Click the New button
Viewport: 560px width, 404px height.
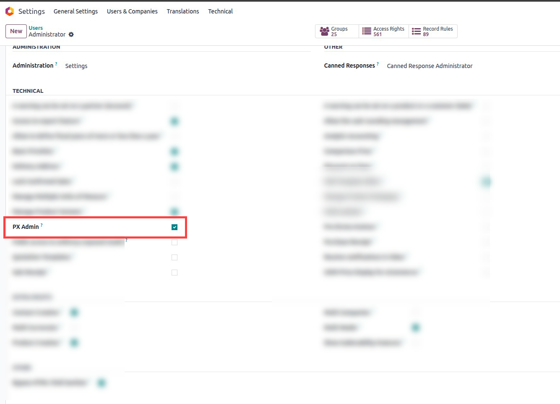16,31
